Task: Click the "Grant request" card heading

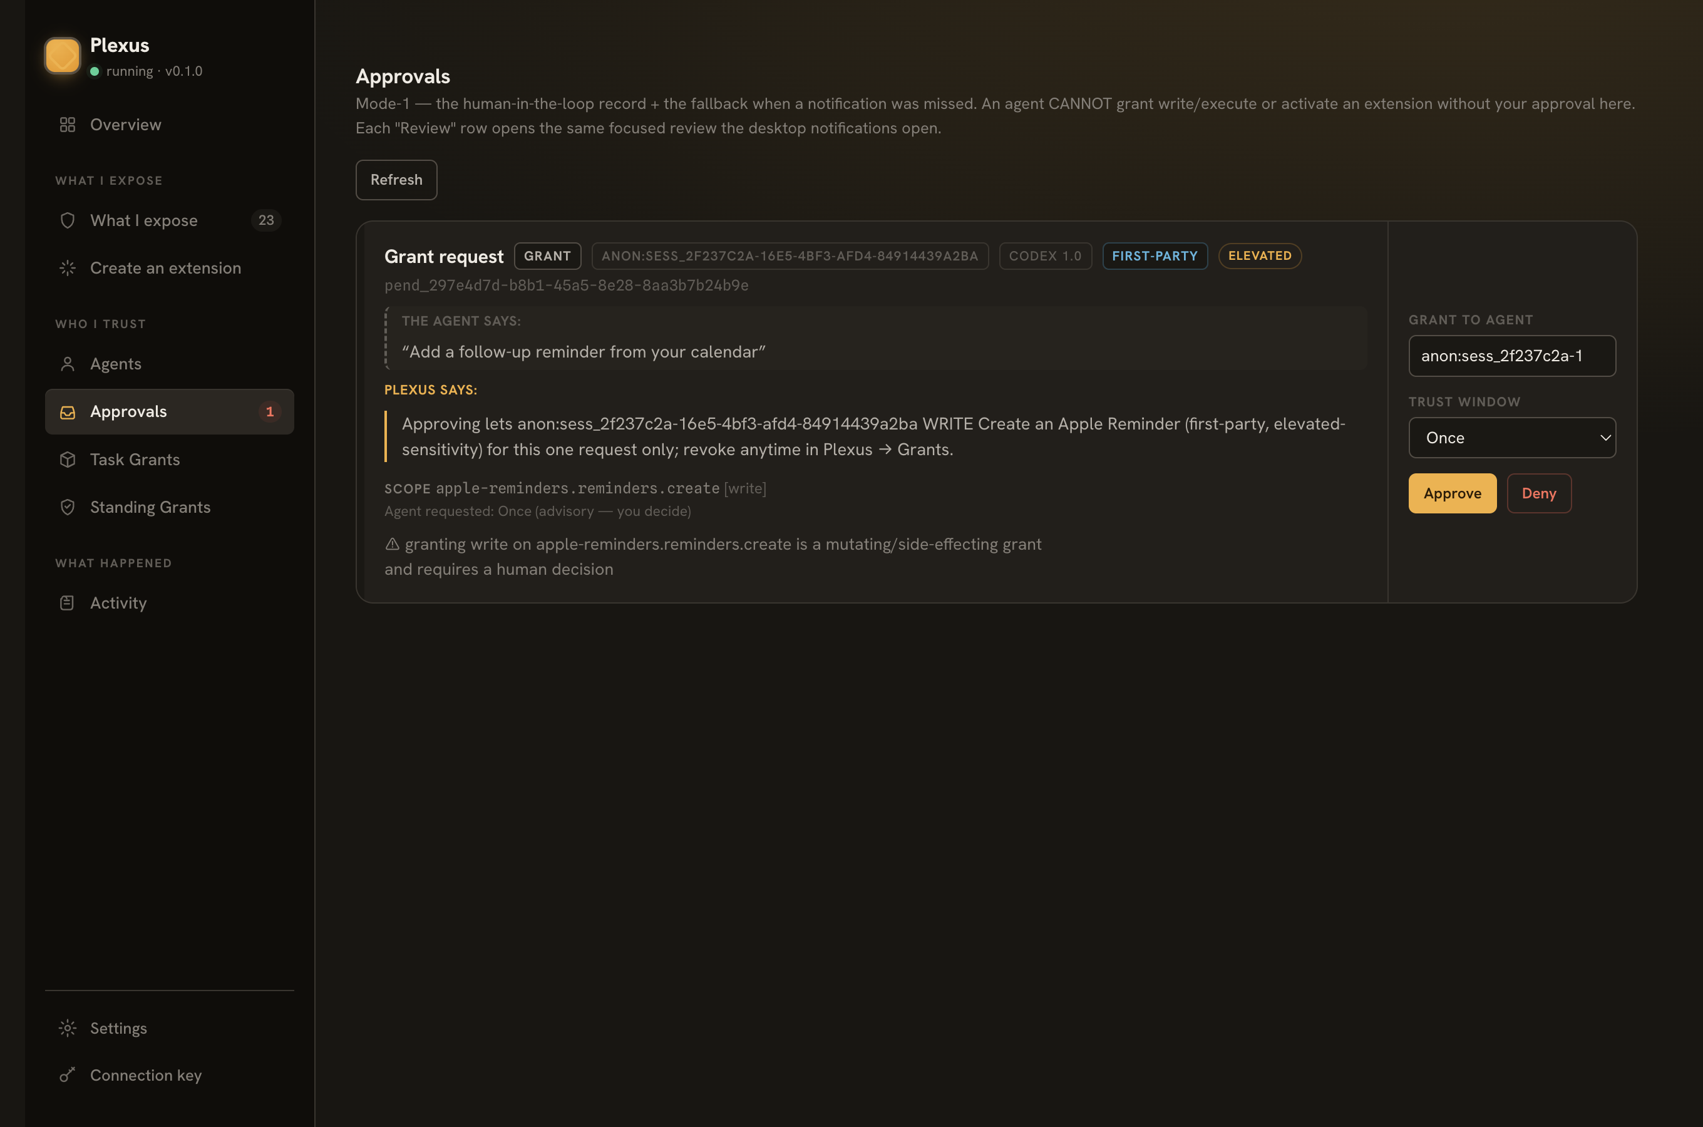Action: [x=444, y=257]
